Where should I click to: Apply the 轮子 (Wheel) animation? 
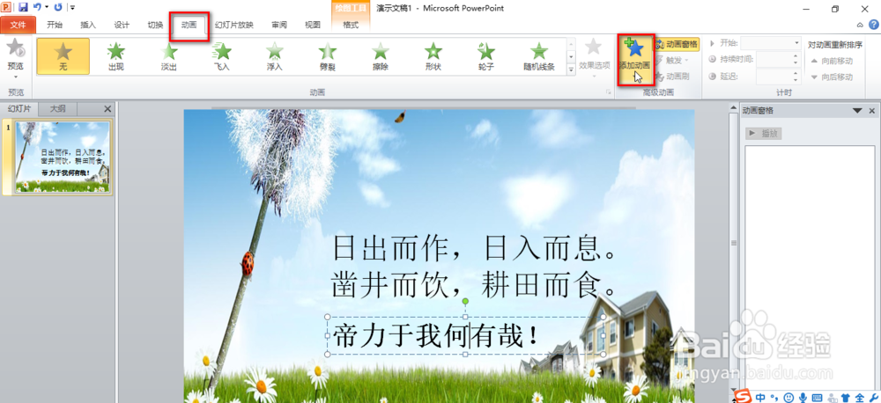(x=485, y=56)
